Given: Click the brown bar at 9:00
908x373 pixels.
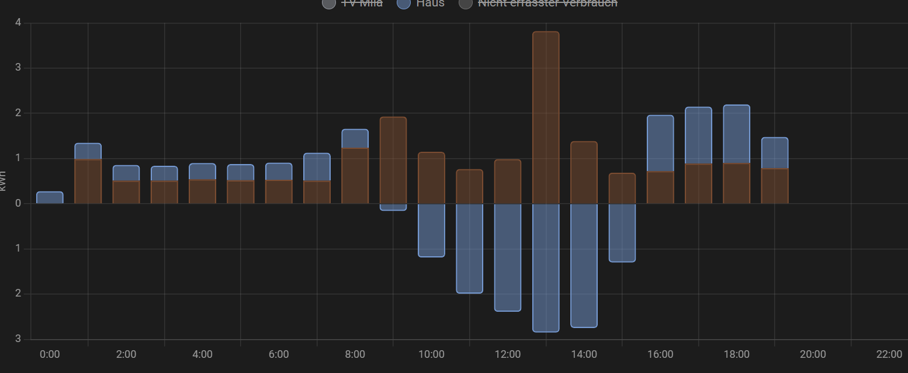Looking at the screenshot, I should [393, 161].
